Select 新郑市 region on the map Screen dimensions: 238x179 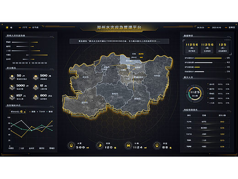[x=137, y=99]
